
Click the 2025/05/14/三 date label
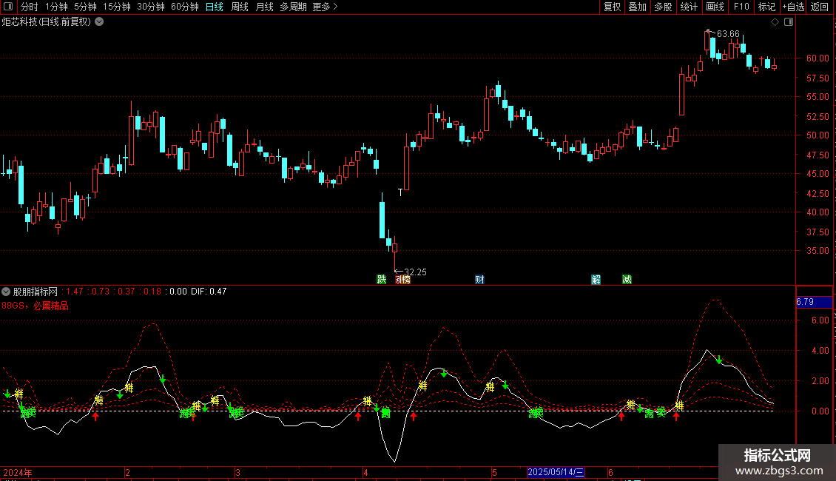tap(556, 472)
